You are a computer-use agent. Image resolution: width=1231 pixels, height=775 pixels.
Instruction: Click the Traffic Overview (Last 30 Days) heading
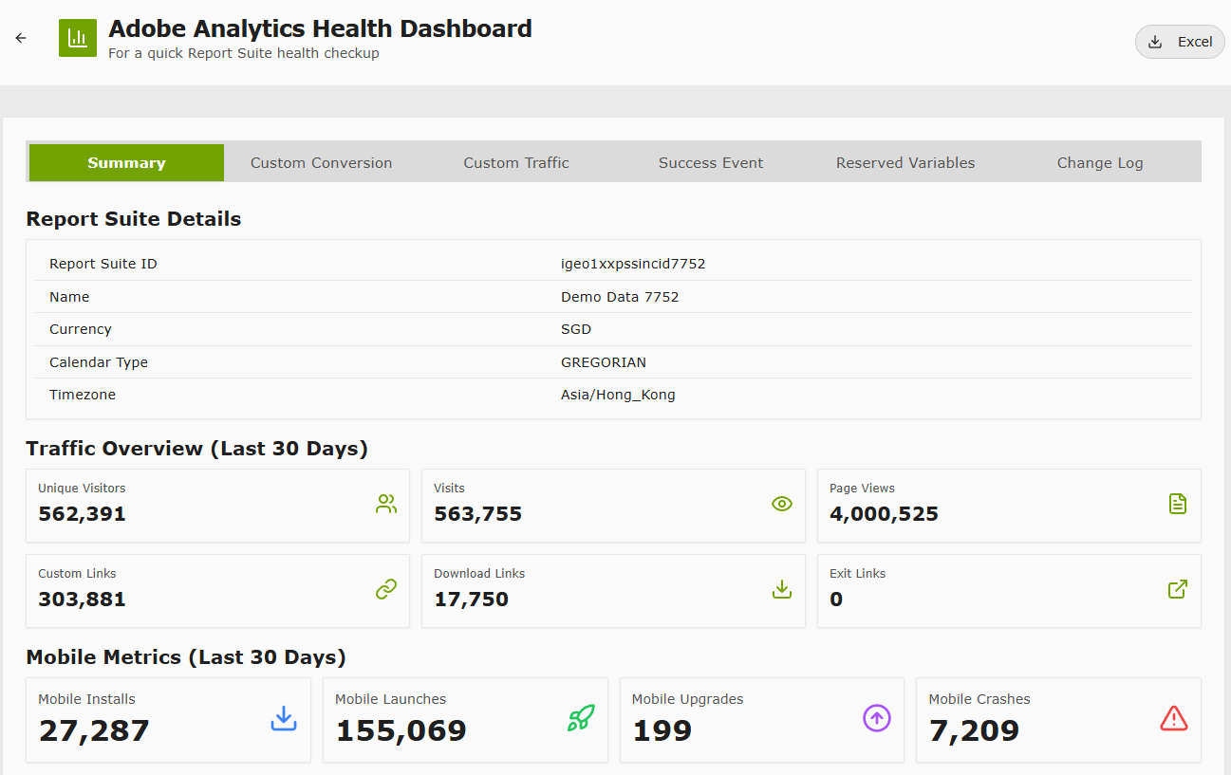(196, 449)
